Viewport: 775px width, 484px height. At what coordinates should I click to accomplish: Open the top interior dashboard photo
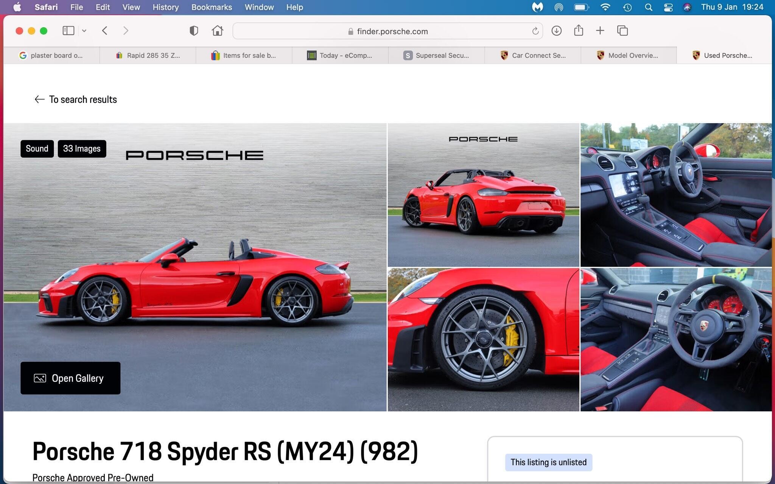676,195
